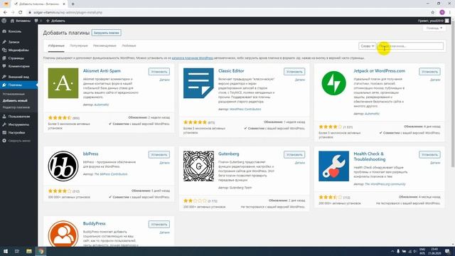Open the Windows Start menu
The height and width of the screenshot is (256, 455).
tap(6, 251)
